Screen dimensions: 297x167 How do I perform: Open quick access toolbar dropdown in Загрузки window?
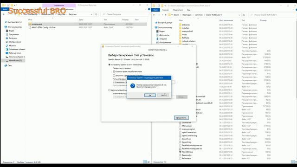[15, 5]
